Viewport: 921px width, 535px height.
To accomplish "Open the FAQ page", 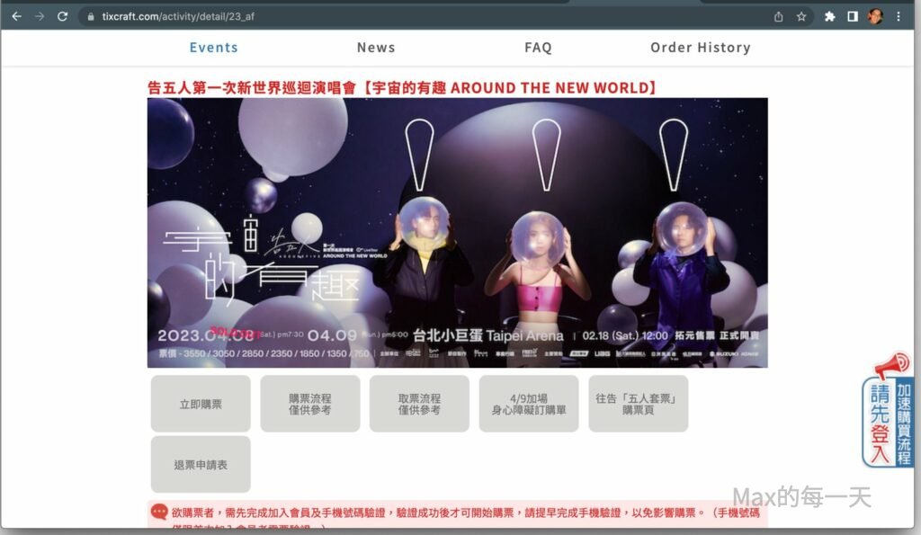I will [x=538, y=48].
